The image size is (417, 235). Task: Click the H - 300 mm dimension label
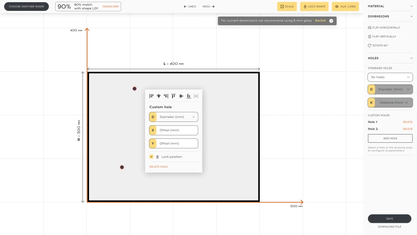[79, 130]
